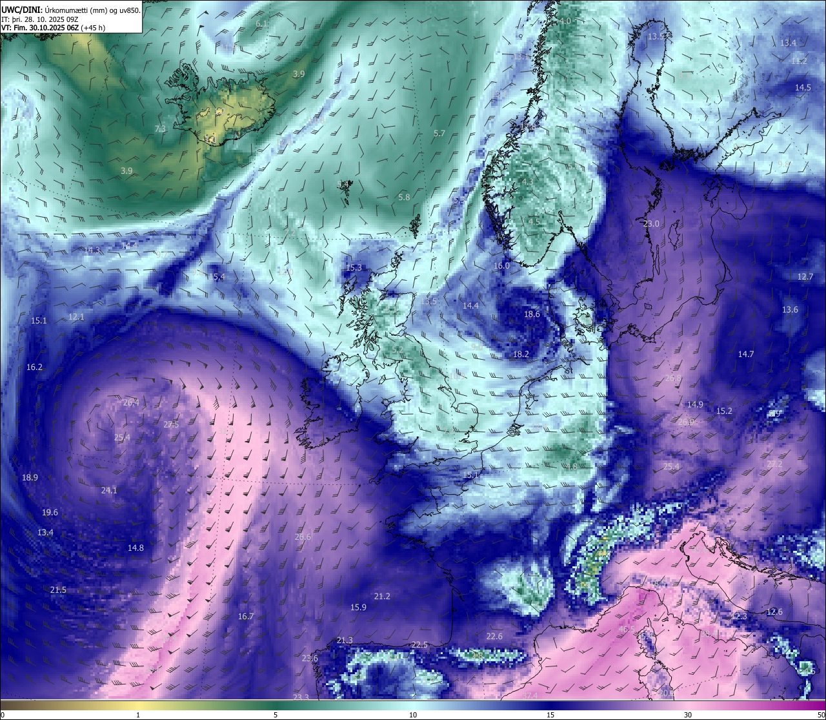Click the 14.7 value on the map
The image size is (826, 720).
[746, 355]
